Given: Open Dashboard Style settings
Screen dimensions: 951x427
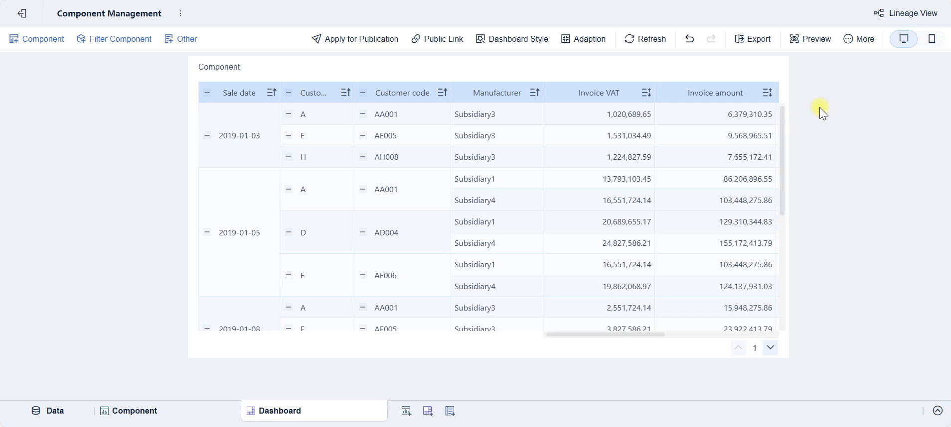Looking at the screenshot, I should point(512,39).
